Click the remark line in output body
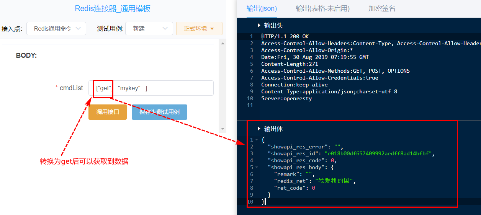Viewport: 481px width, 215px height. coord(294,174)
